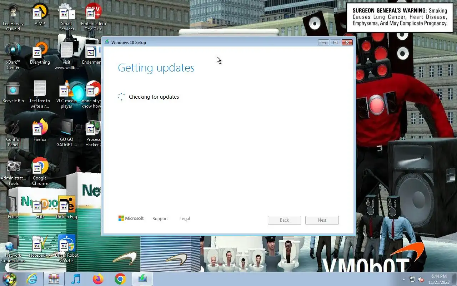Click the Back button in Setup
The width and height of the screenshot is (457, 286).
284,220
